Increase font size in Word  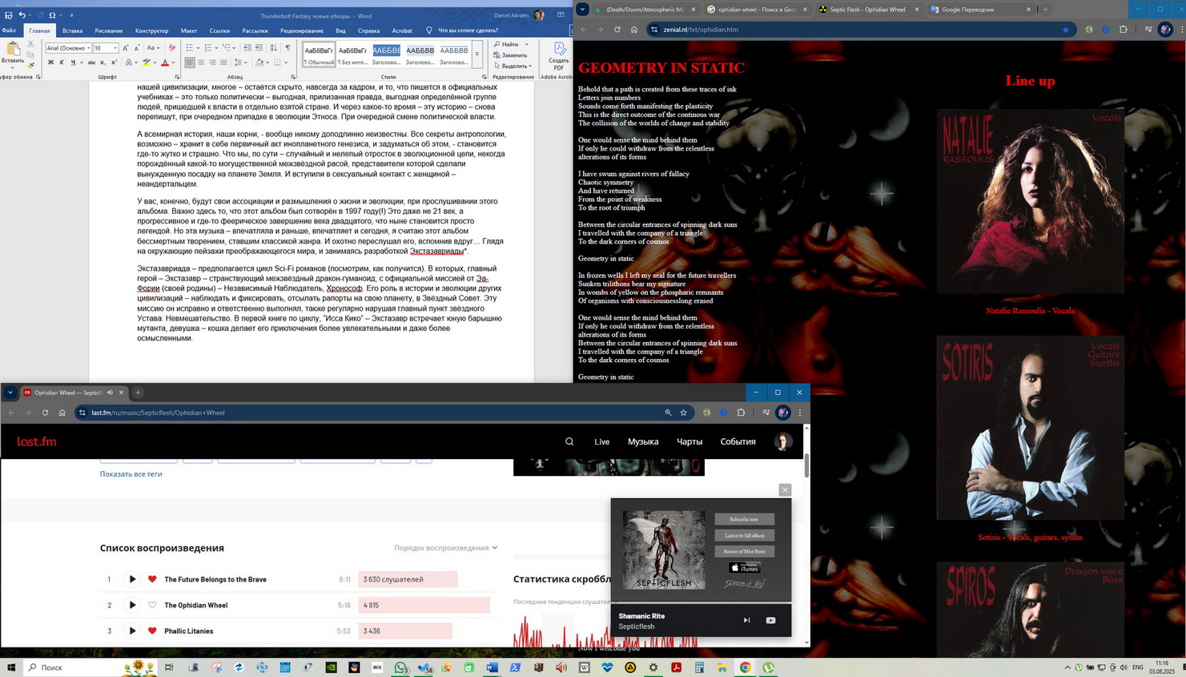pyautogui.click(x=126, y=48)
